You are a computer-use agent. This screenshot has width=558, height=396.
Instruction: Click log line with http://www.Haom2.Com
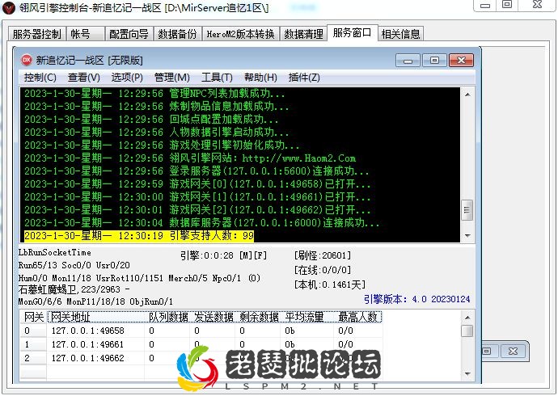190,158
